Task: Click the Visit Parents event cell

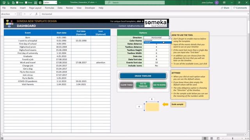Action: [28, 84]
